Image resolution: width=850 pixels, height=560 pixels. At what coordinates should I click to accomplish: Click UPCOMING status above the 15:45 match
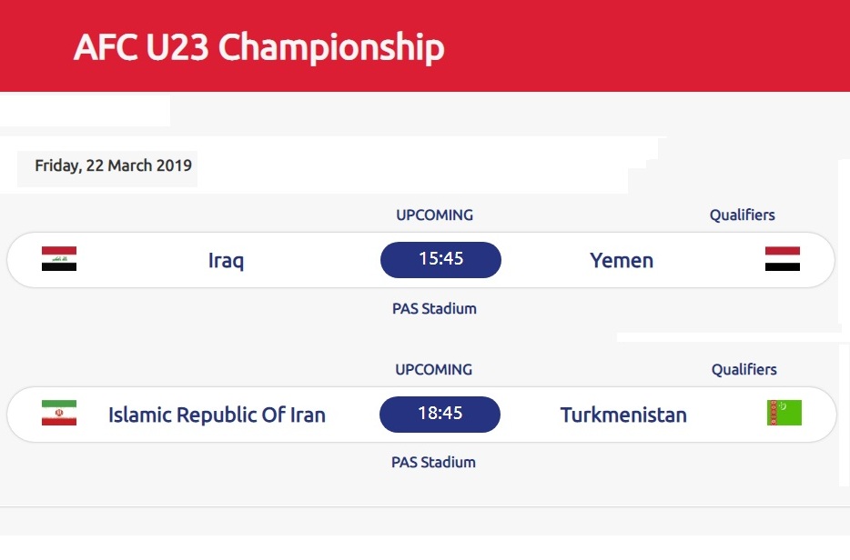434,215
